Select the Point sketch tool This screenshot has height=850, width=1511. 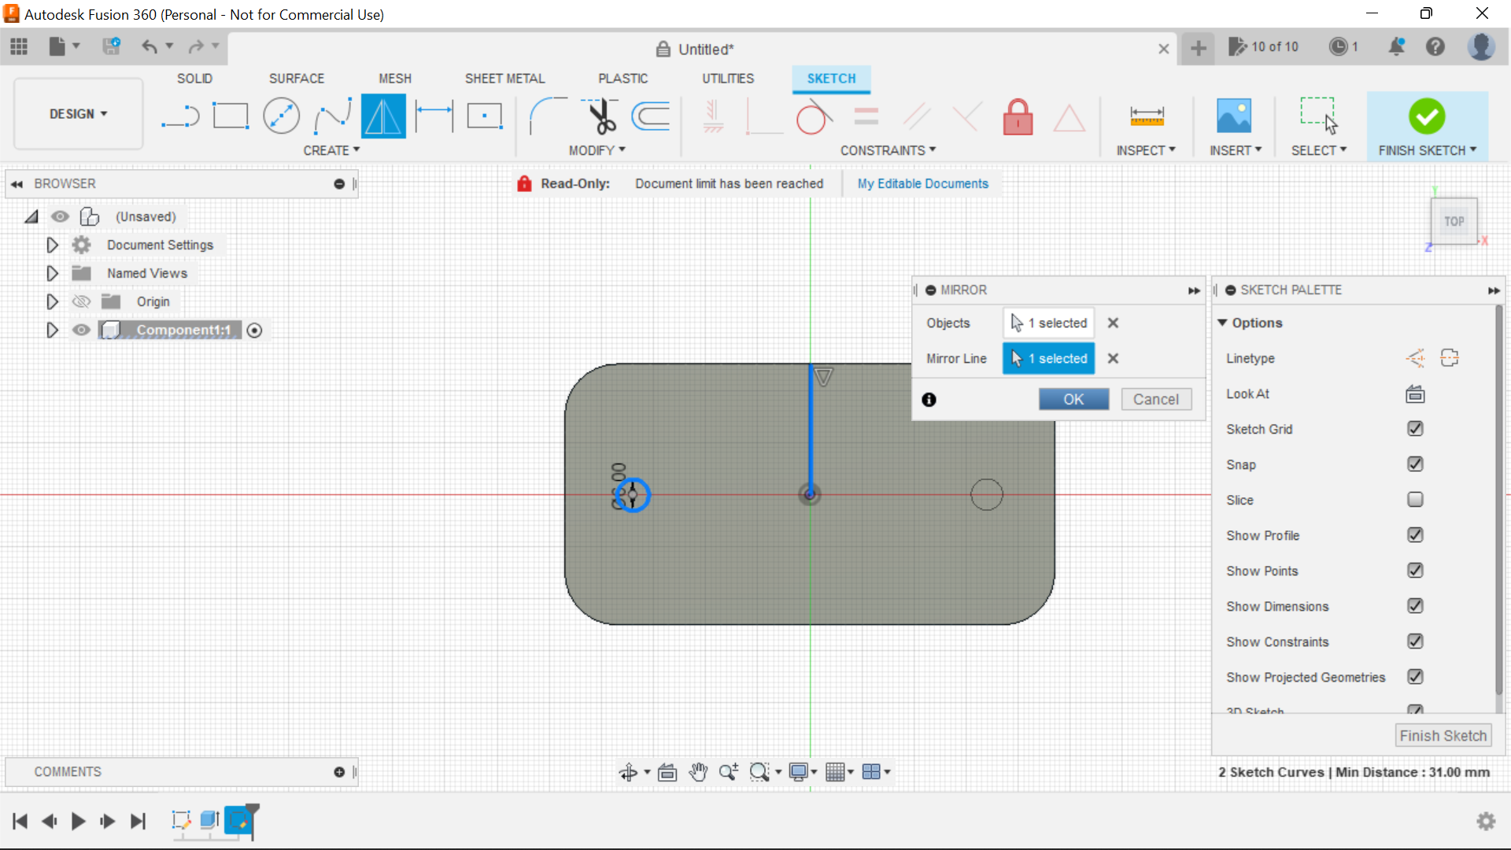pos(485,116)
